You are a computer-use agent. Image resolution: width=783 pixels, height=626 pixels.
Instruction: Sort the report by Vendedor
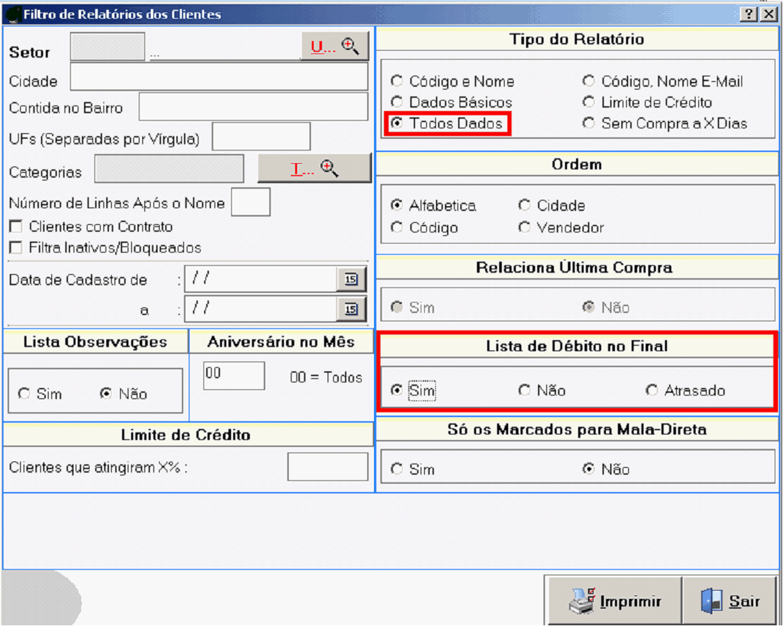point(525,228)
